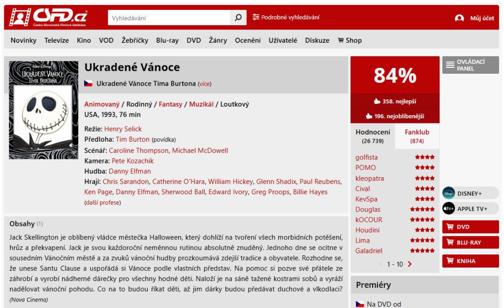This screenshot has height=308, width=504.
Task: Switch to the Hodnocení tab
Action: click(373, 136)
